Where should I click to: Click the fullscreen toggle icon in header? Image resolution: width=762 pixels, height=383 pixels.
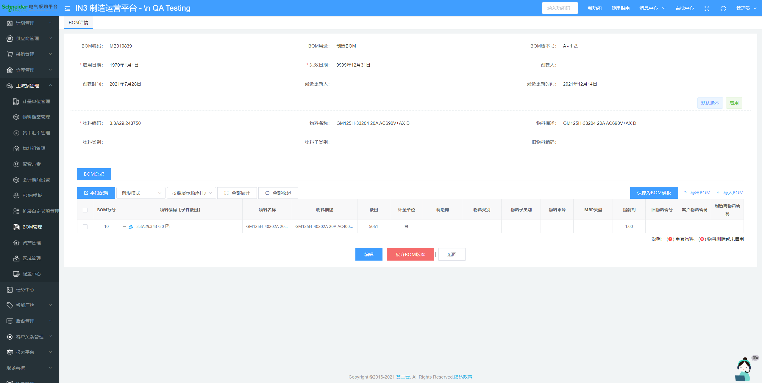tap(707, 8)
